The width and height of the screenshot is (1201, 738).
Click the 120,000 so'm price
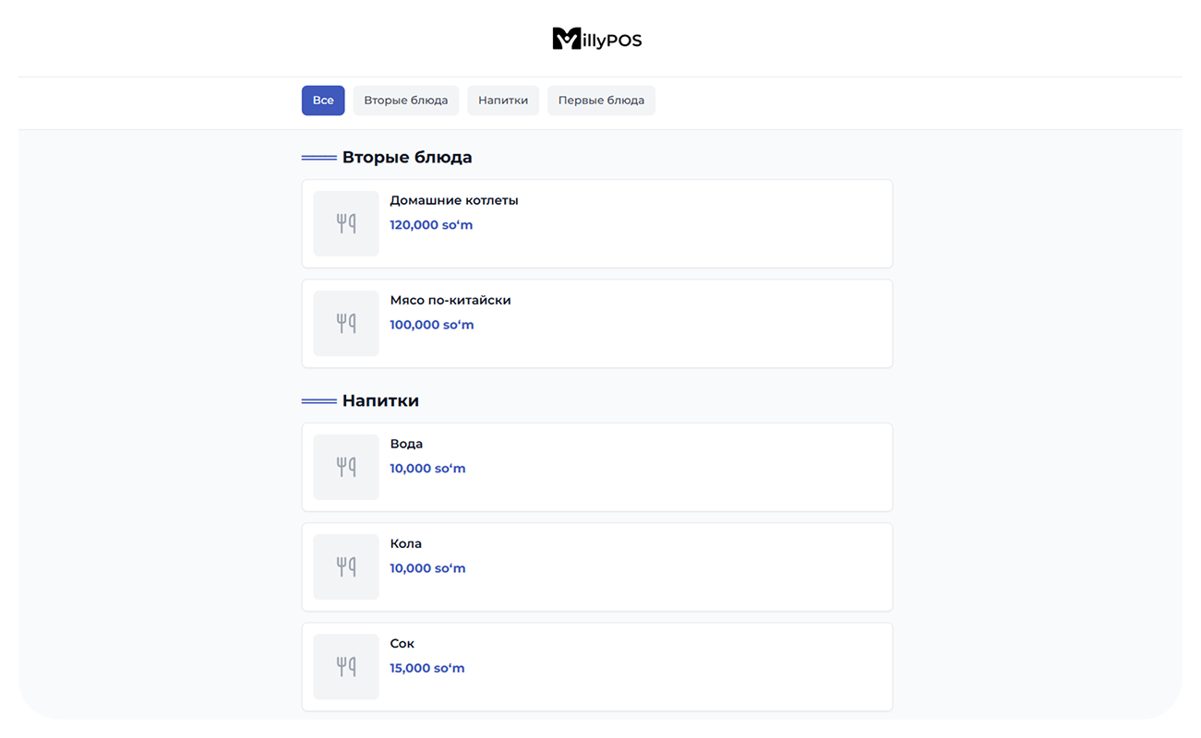[430, 225]
